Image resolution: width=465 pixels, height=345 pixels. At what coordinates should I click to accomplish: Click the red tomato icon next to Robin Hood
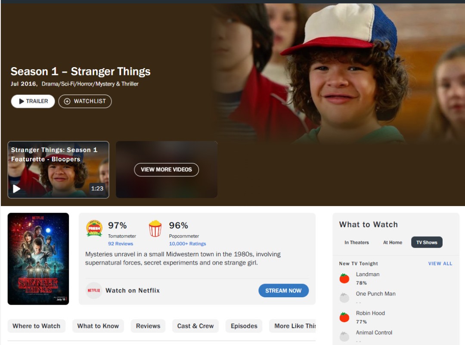pos(344,317)
